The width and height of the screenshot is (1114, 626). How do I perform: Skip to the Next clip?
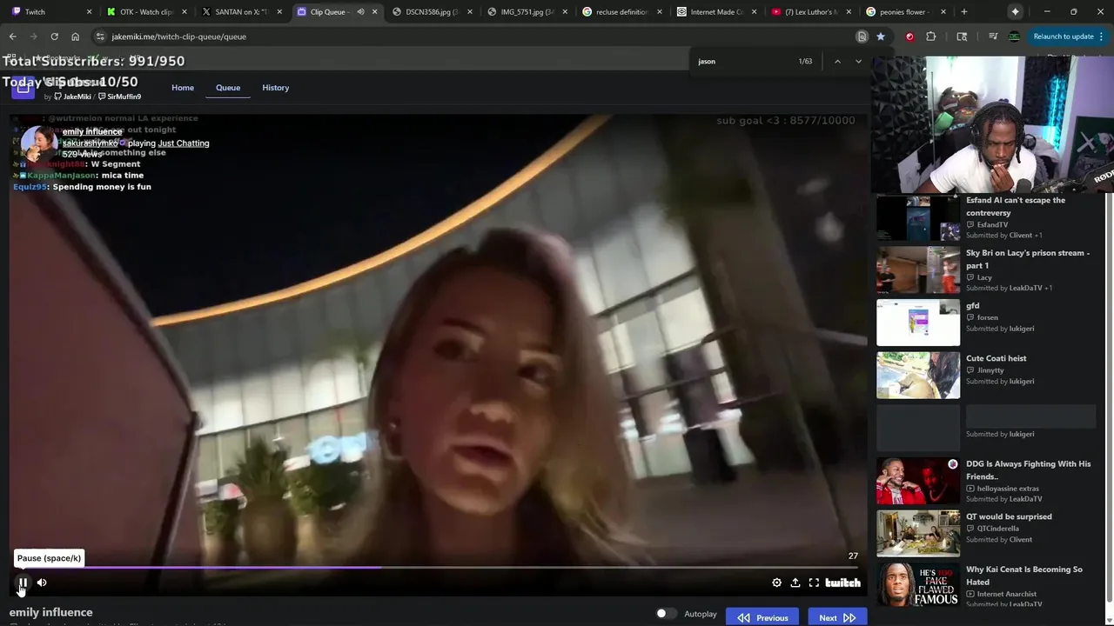click(x=837, y=617)
